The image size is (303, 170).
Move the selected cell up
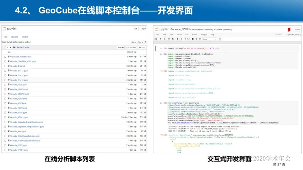click(x=177, y=39)
